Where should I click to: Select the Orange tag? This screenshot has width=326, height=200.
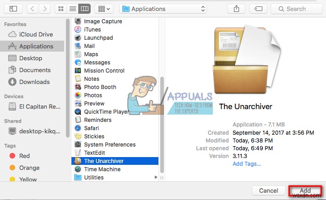[32, 168]
